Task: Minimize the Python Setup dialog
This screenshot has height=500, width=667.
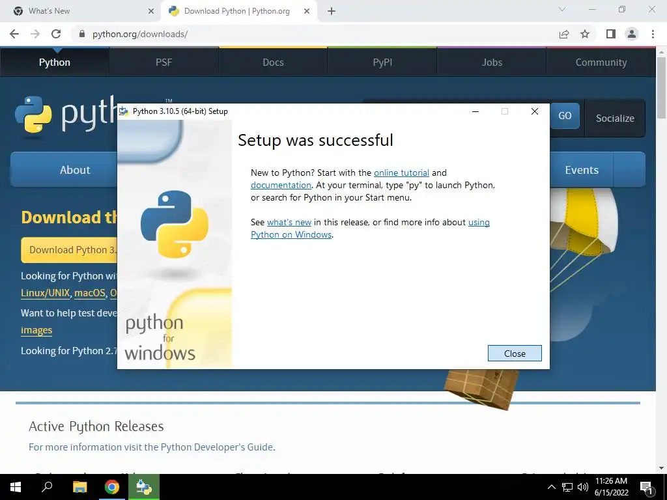Action: point(475,111)
